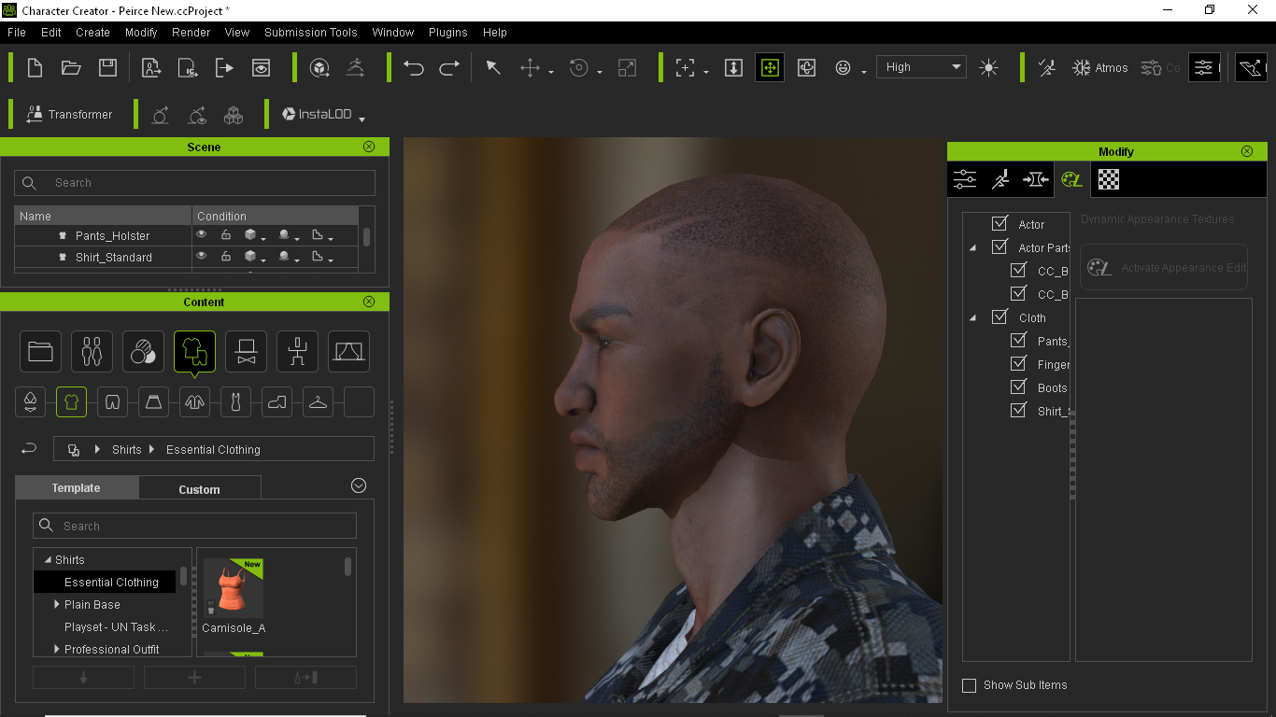Pick the skirt subcategory icon

pos(153,402)
